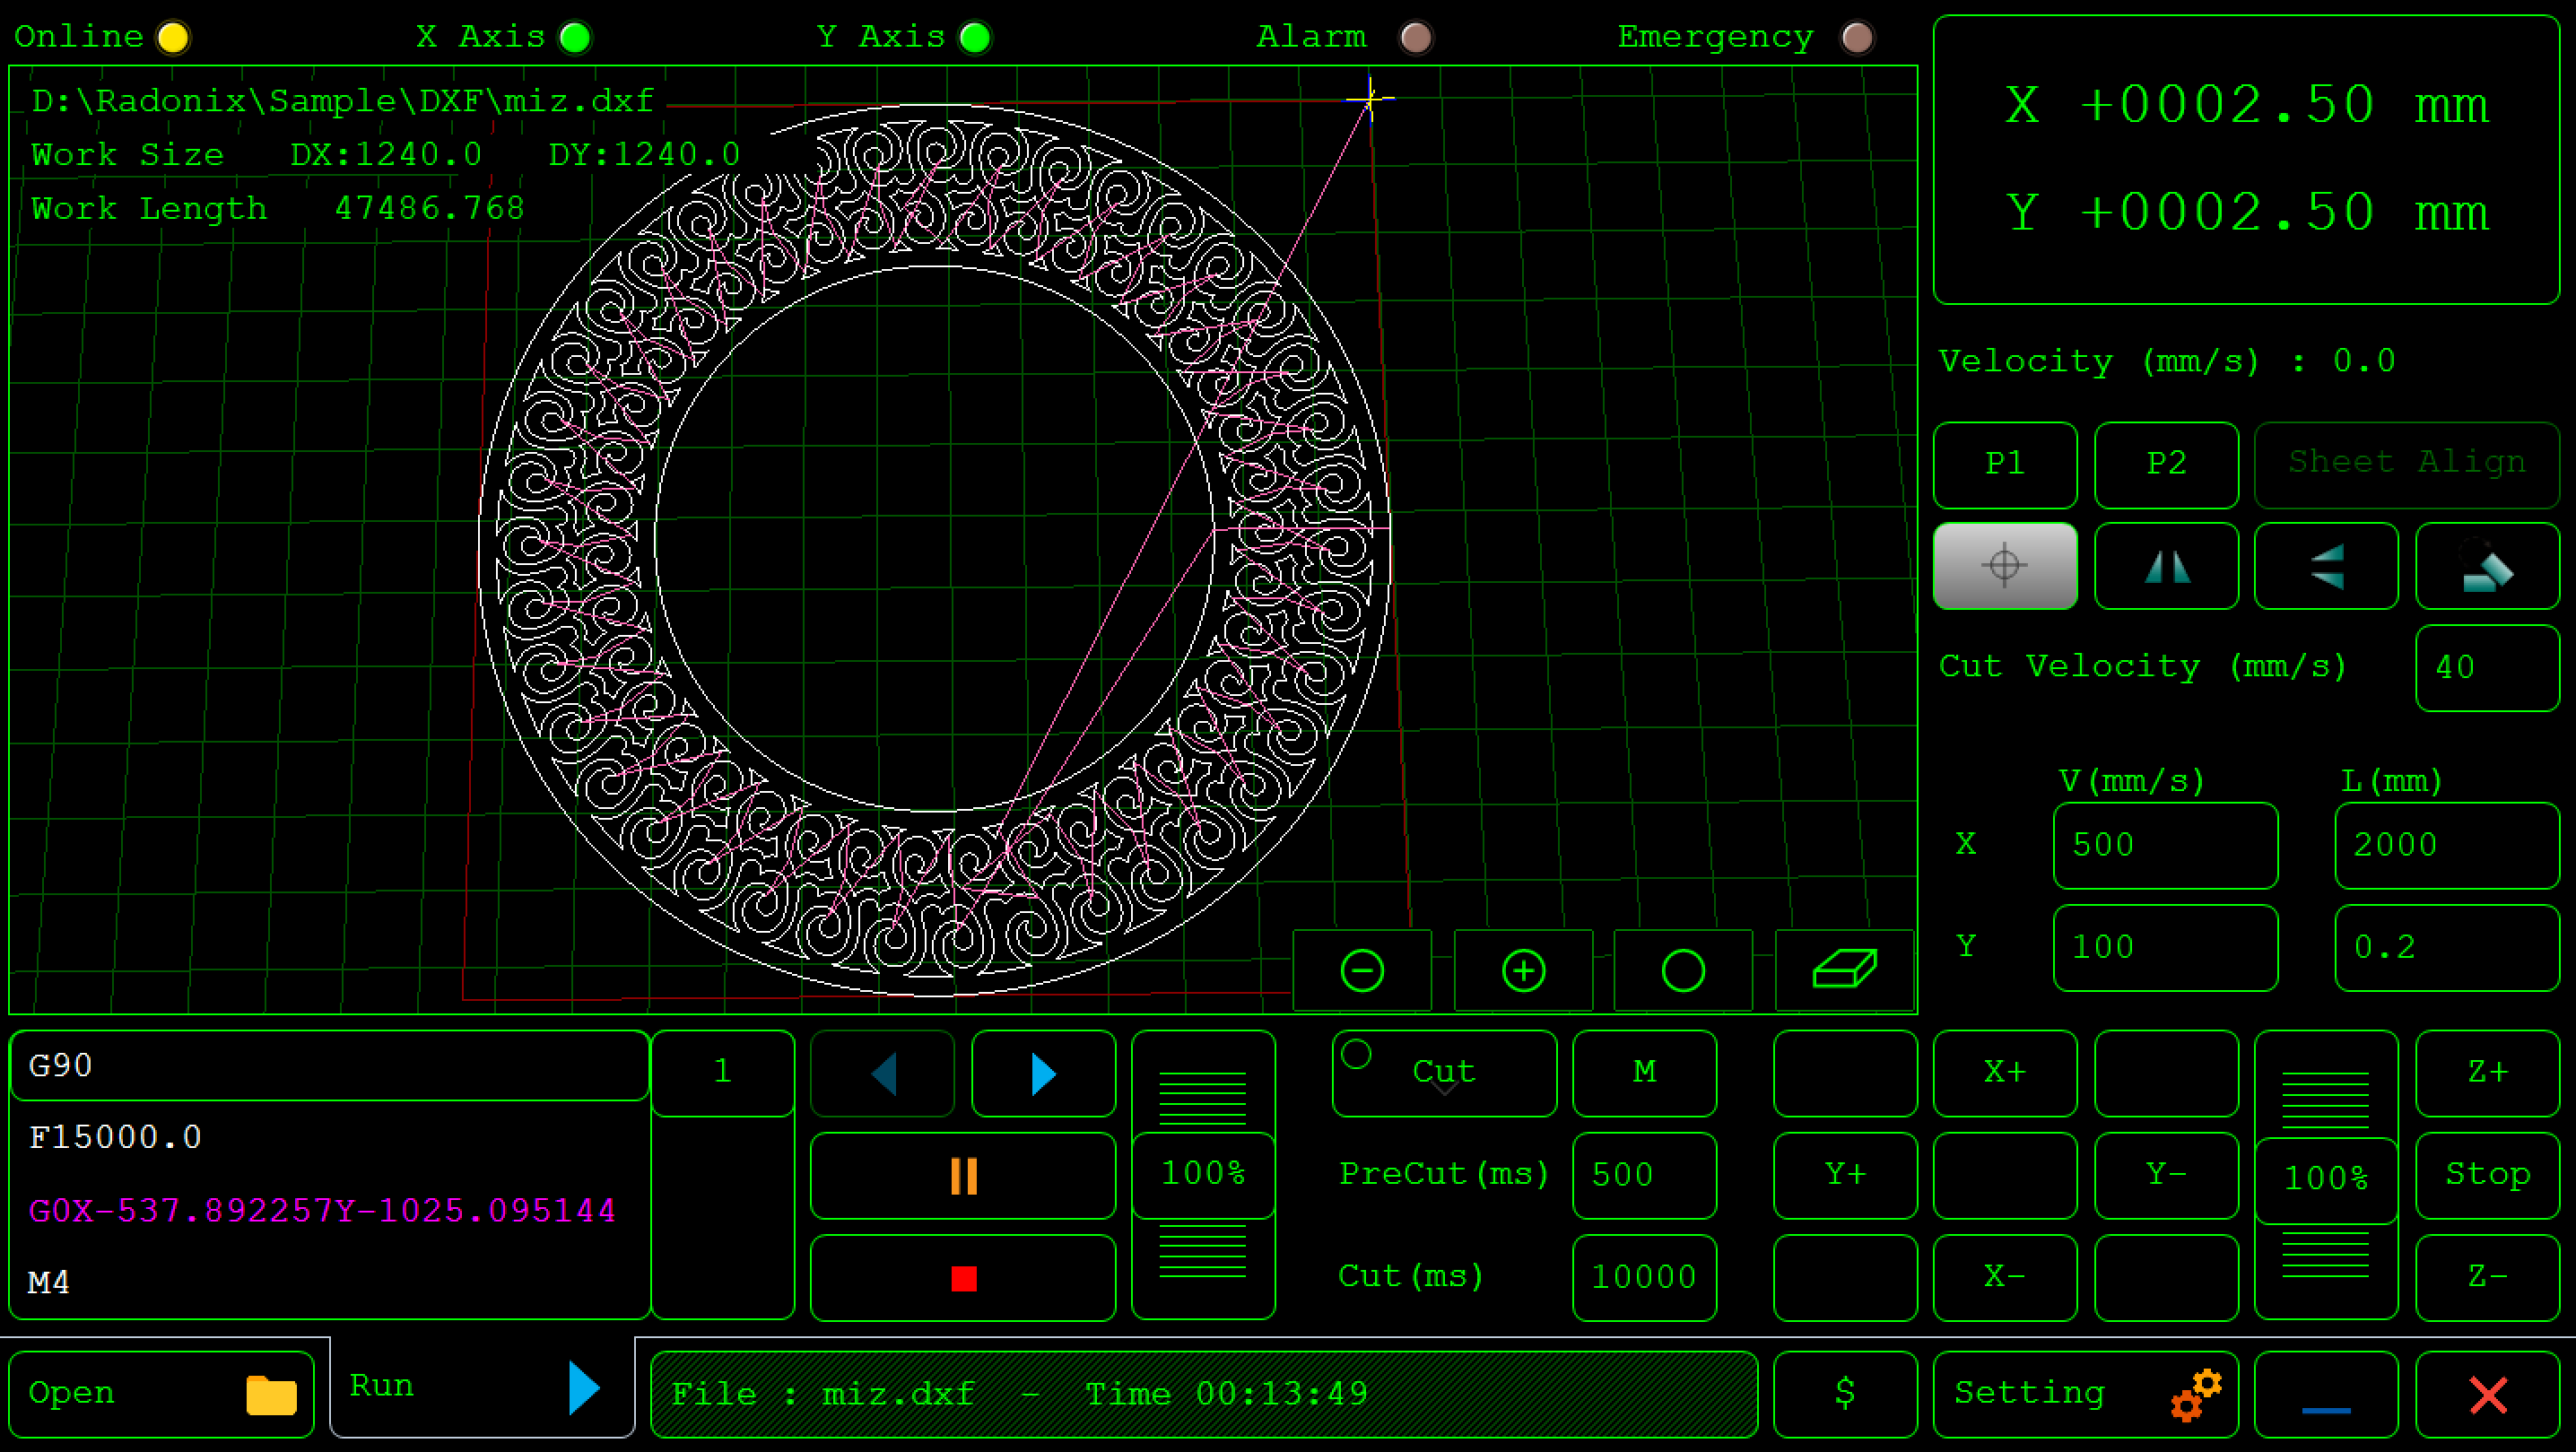Click the circle fit-view icon
The image size is (2576, 1452).
[1683, 970]
